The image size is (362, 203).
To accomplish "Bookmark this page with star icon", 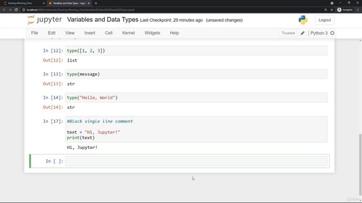I will (x=332, y=10).
